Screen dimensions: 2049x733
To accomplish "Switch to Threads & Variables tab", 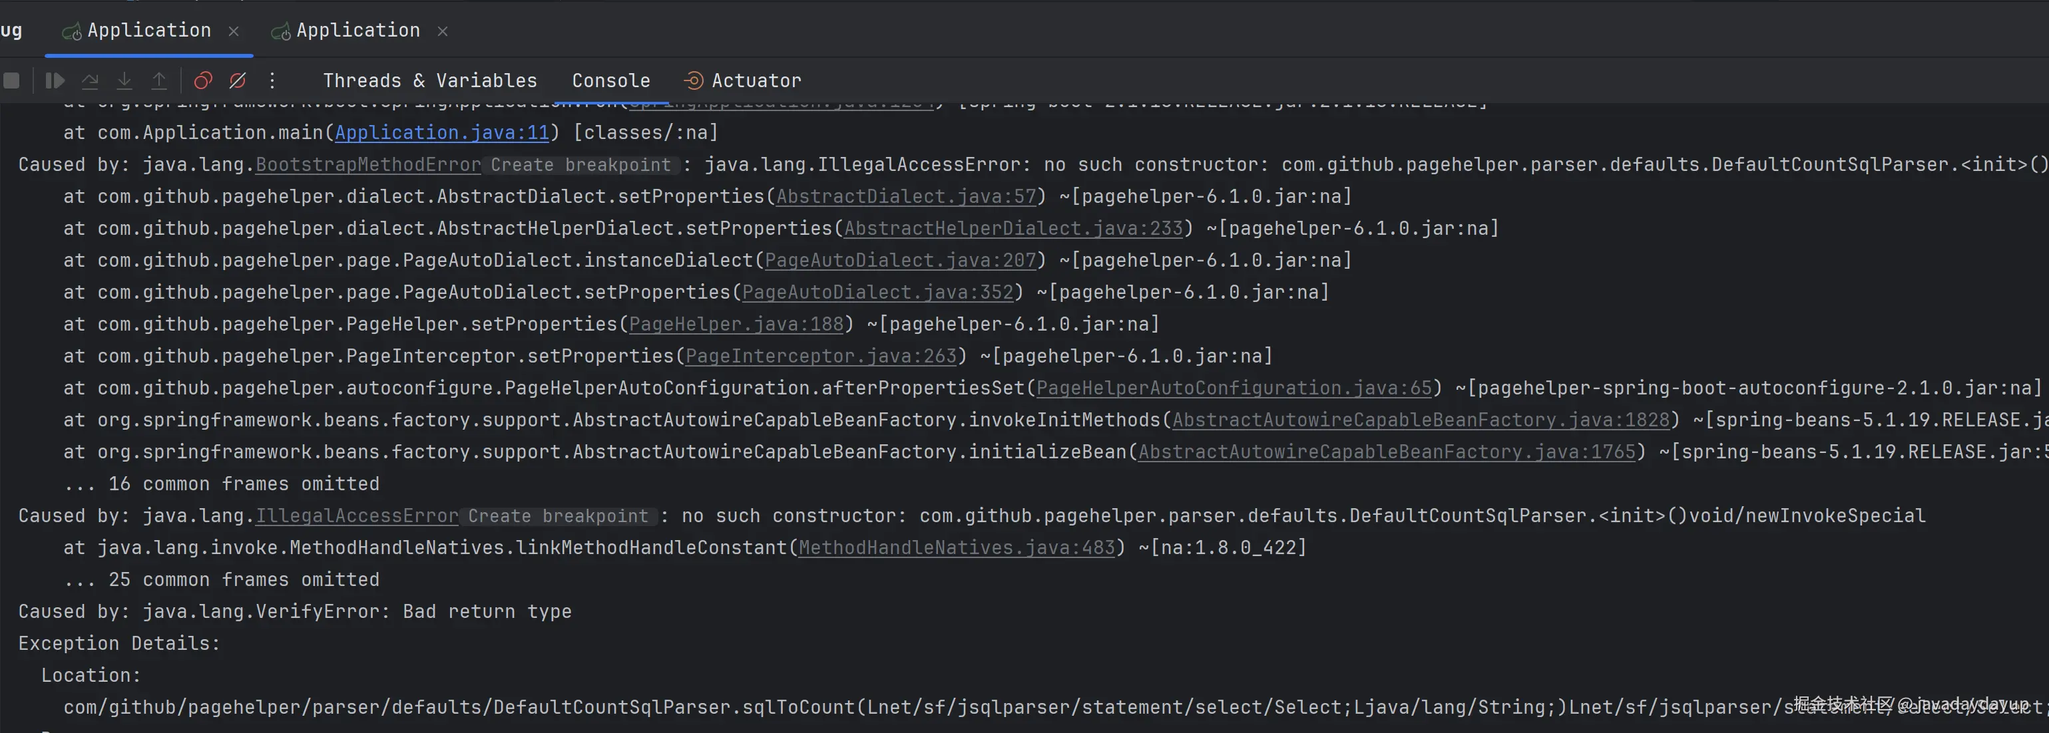I will 429,80.
